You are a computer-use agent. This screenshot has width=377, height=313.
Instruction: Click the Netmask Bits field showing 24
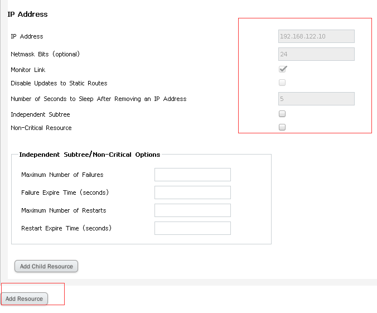tap(316, 54)
